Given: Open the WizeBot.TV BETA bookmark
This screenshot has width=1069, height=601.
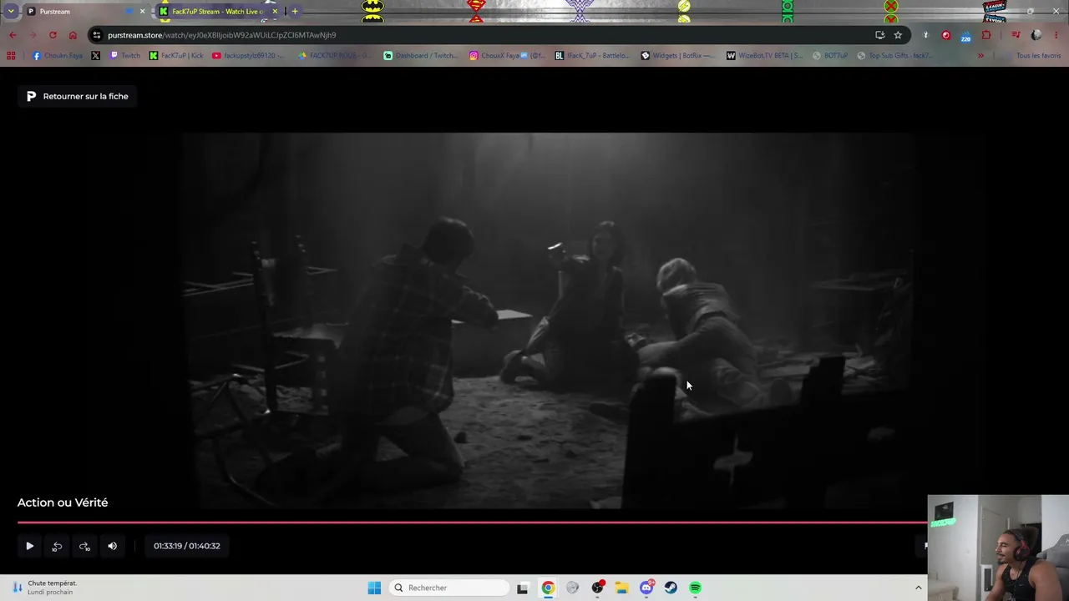Looking at the screenshot, I should tap(764, 56).
